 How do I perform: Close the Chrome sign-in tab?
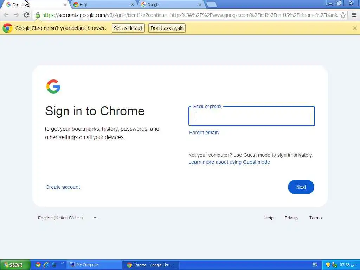coord(65,4)
